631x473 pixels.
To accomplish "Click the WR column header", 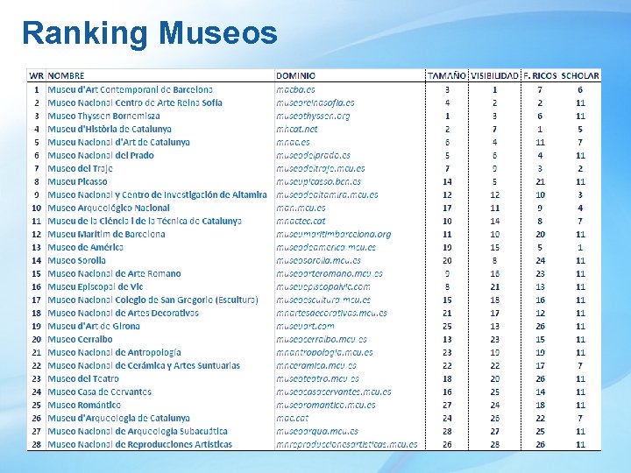I will [36, 75].
